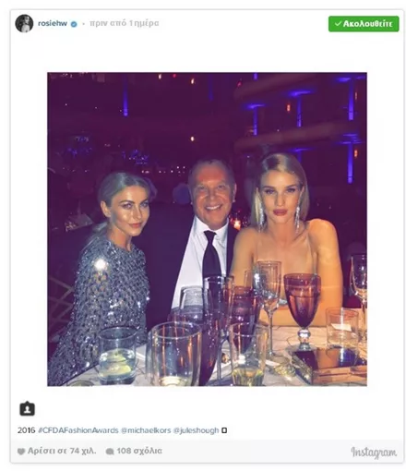Viewport: 406px width, 471px height.
Task: Click the 2016 caption text
Action: [x=27, y=430]
